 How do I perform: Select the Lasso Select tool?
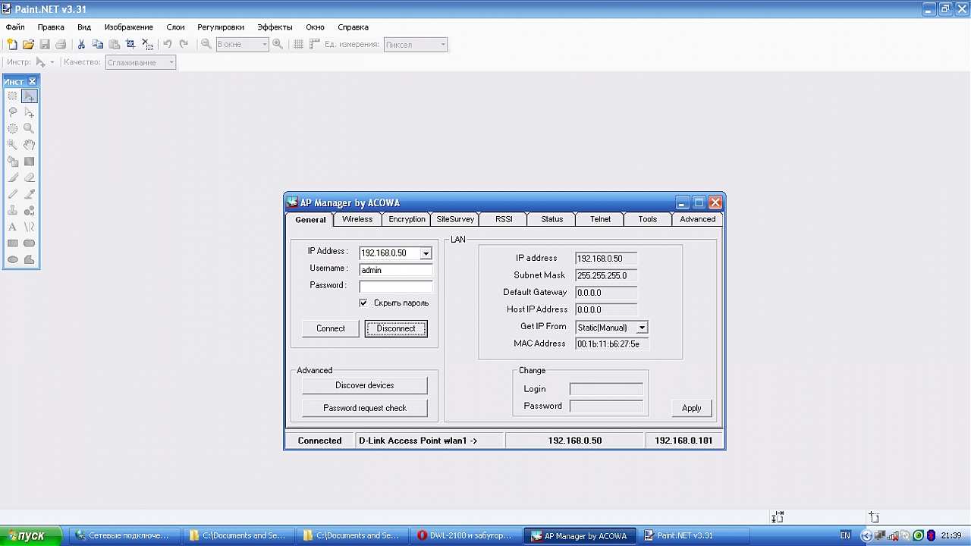tap(13, 112)
